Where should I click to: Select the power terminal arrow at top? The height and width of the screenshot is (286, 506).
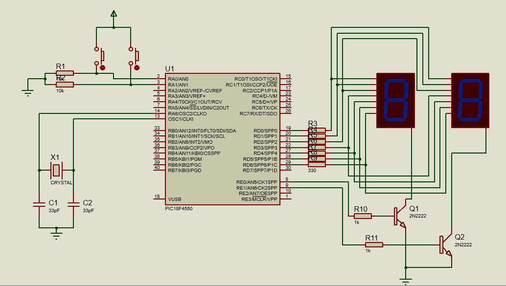click(x=114, y=14)
